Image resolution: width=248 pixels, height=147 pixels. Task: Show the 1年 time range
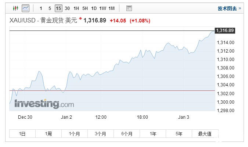pyautogui.click(x=153, y=134)
